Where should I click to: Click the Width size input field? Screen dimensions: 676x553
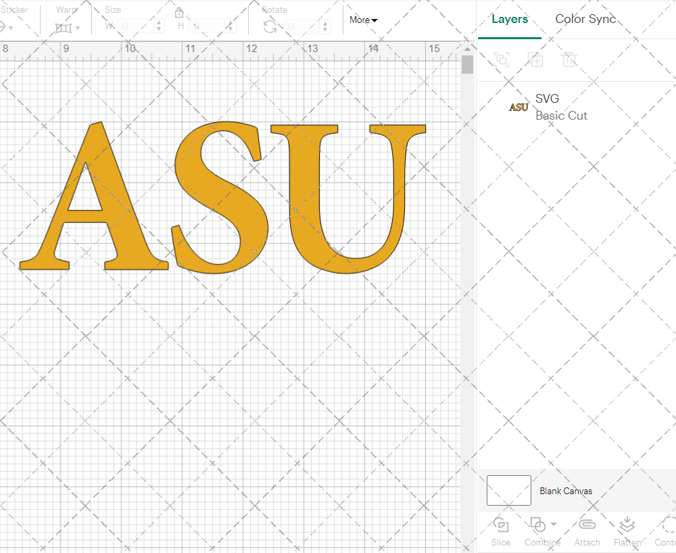coord(135,26)
